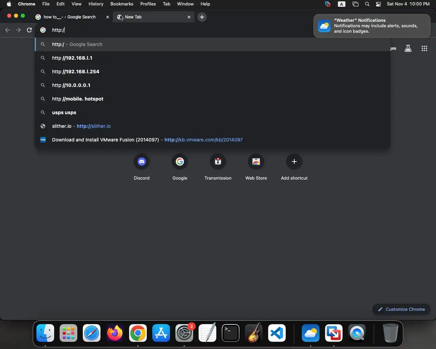Open Visual Studio Code from the Dock
The height and width of the screenshot is (349, 436).
(277, 333)
